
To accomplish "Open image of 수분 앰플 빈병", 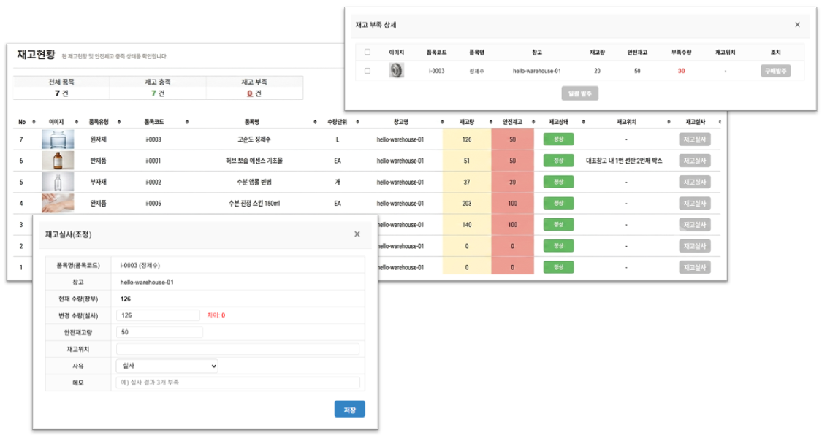I will pyautogui.click(x=58, y=182).
